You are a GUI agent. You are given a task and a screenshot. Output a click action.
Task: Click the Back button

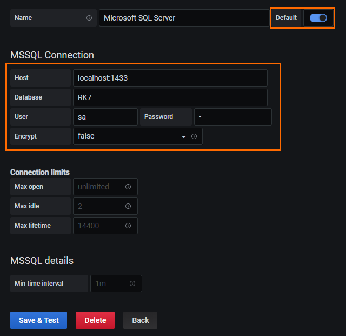[x=141, y=320]
